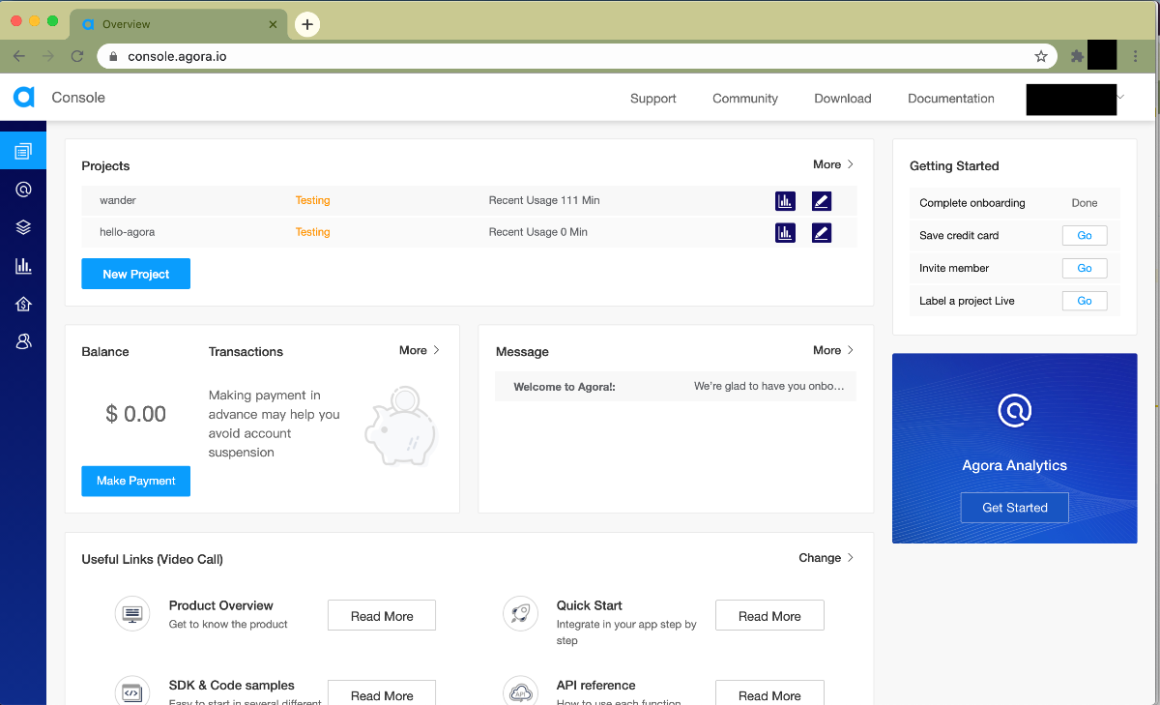Click the address bar URL field
Screen dimensions: 1160x705
pyautogui.click(x=575, y=56)
